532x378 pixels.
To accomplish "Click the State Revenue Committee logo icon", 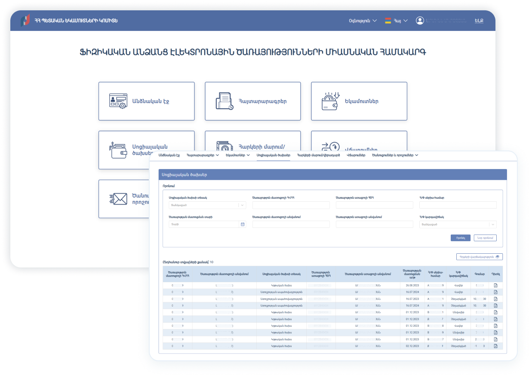I will pyautogui.click(x=25, y=20).
